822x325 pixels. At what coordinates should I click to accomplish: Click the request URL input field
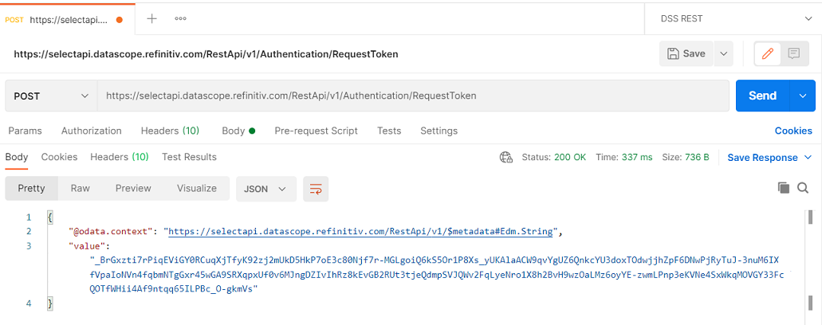[413, 96]
